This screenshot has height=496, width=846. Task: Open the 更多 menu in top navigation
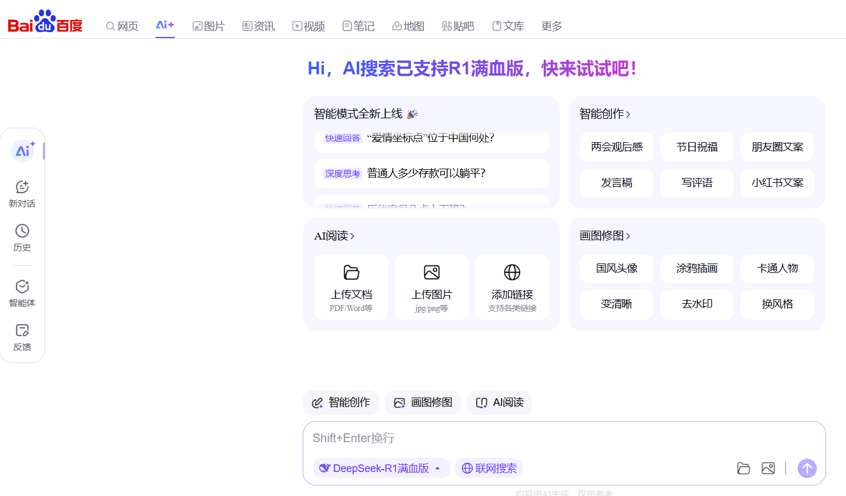tap(551, 26)
